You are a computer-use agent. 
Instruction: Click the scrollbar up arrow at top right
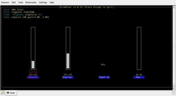coord(174,7)
